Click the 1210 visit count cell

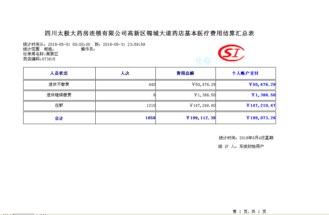(x=125, y=105)
